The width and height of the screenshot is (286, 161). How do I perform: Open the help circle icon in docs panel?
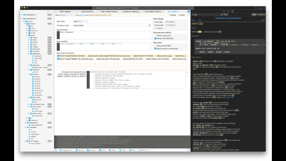coord(228,11)
